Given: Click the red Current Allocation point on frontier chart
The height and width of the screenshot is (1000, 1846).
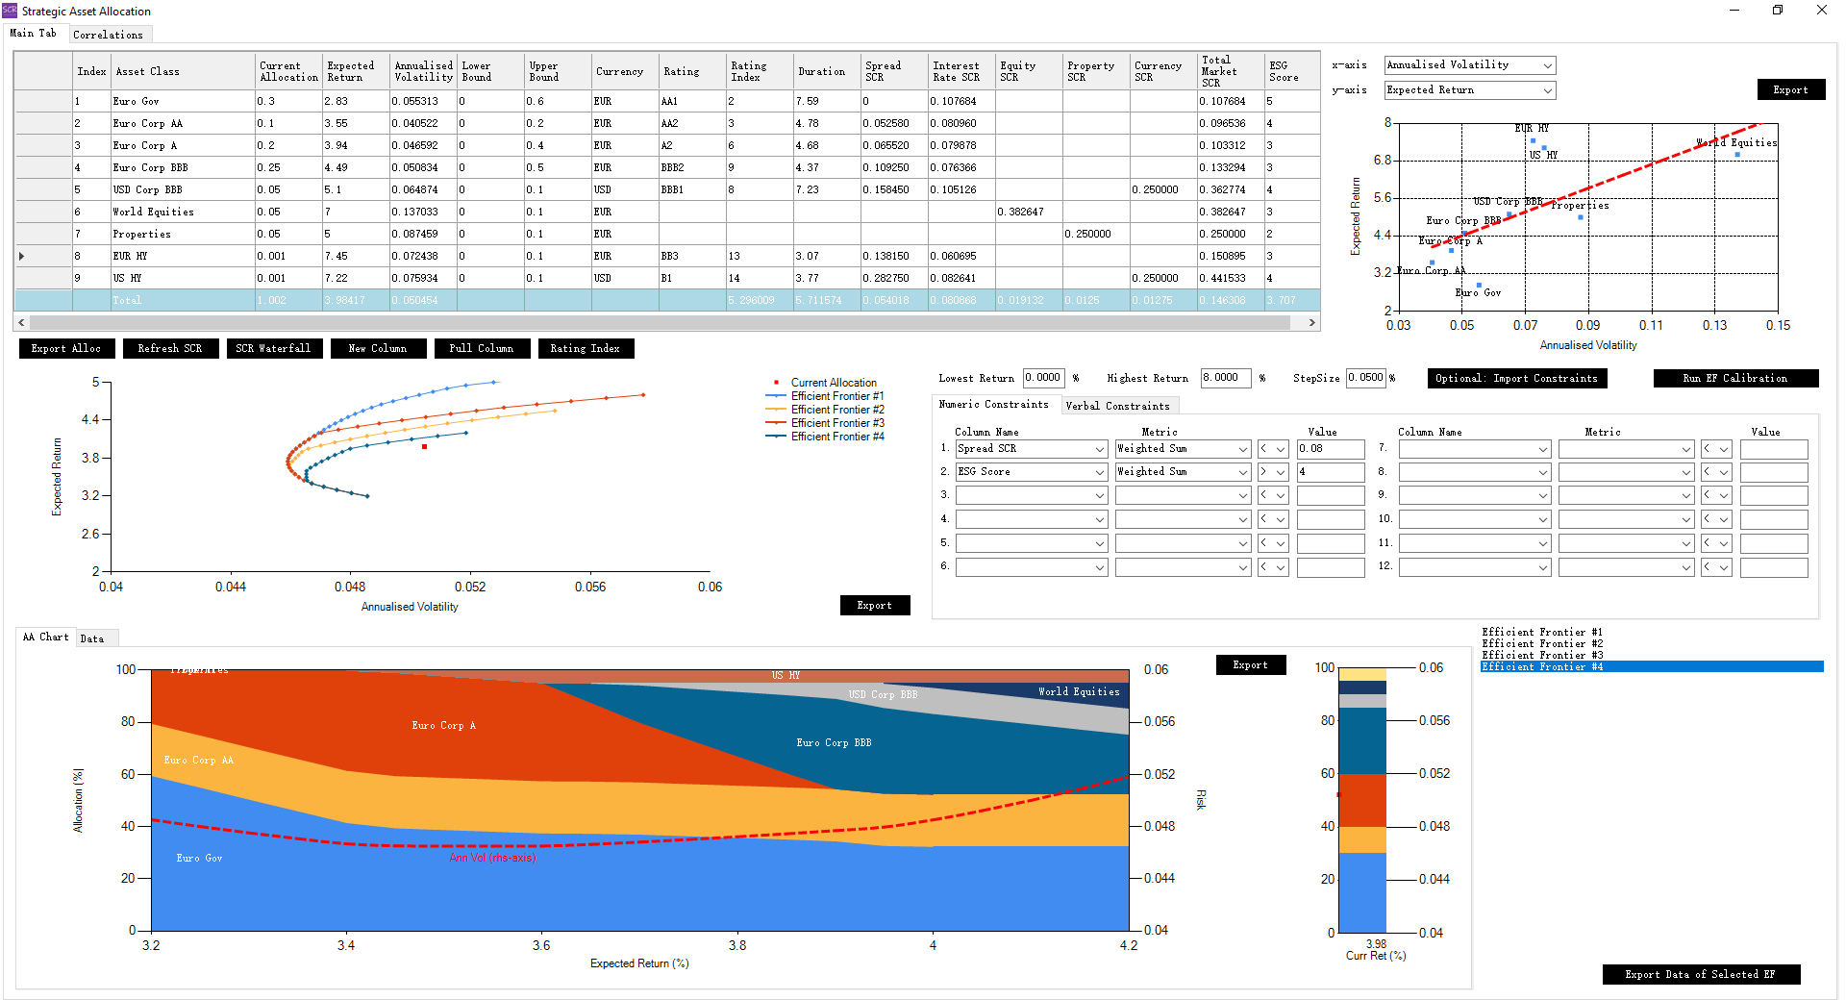Looking at the screenshot, I should [x=424, y=446].
